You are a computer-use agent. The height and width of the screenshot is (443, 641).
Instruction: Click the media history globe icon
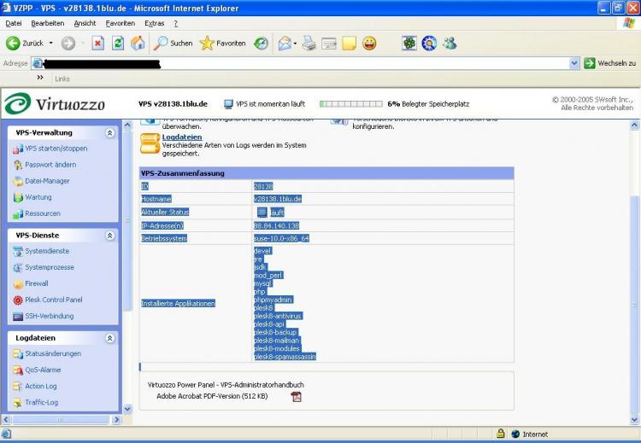pos(261,43)
